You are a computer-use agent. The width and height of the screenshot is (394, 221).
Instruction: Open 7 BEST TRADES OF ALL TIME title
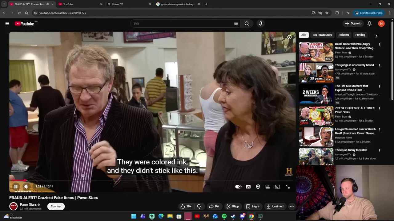tap(355, 110)
